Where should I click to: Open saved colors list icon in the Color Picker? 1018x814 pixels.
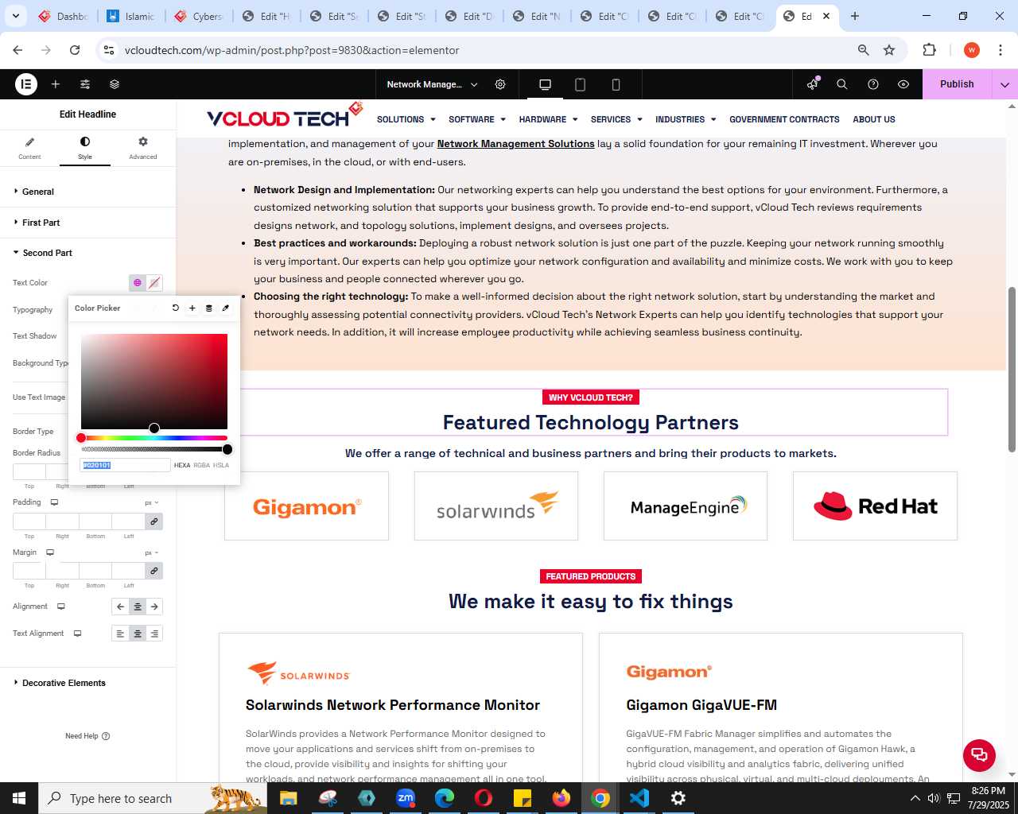pos(209,308)
